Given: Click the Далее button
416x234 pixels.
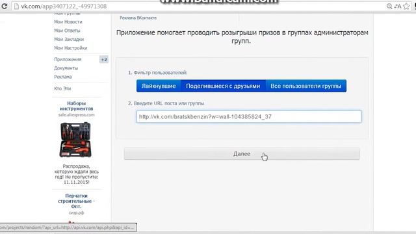Looking at the screenshot, I should (242, 154).
